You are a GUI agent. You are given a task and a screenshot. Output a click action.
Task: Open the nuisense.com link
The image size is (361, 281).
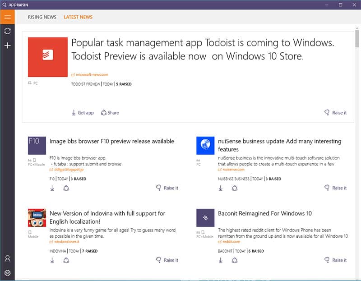tap(231, 170)
